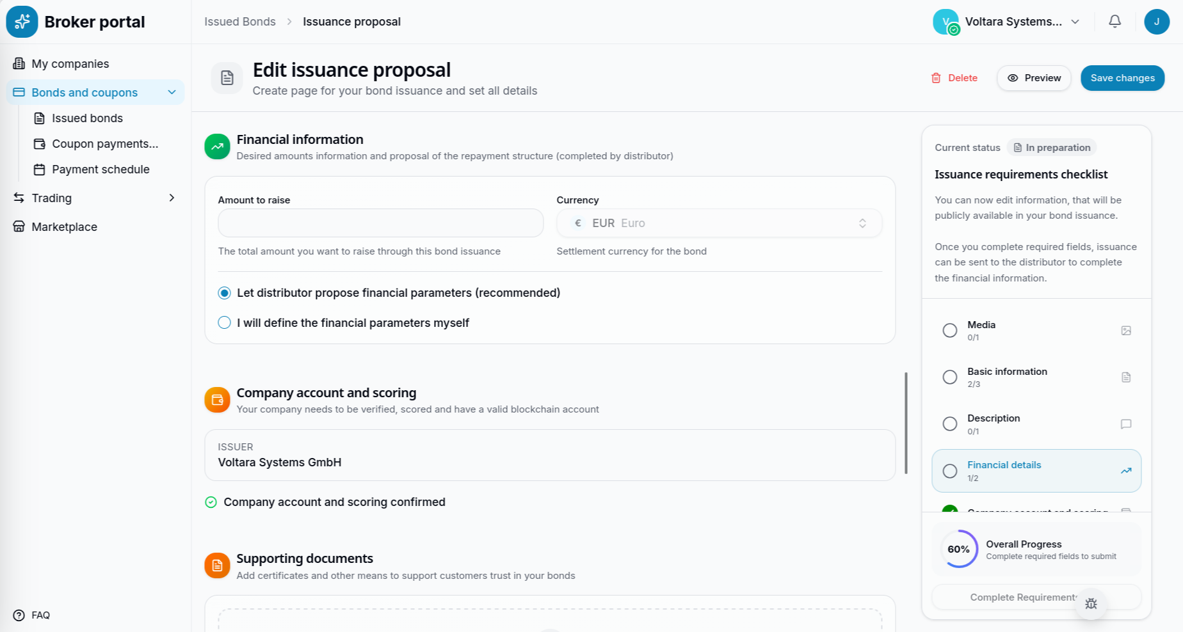Open Issued bonds in sidebar
This screenshot has height=632, width=1183.
[x=87, y=118]
